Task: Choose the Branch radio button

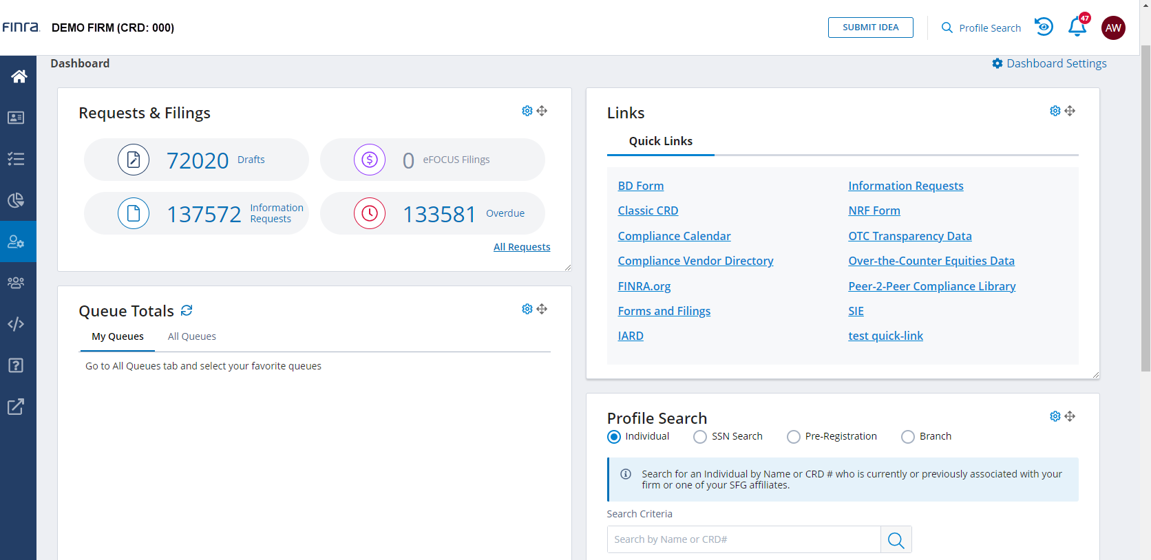Action: (x=908, y=437)
